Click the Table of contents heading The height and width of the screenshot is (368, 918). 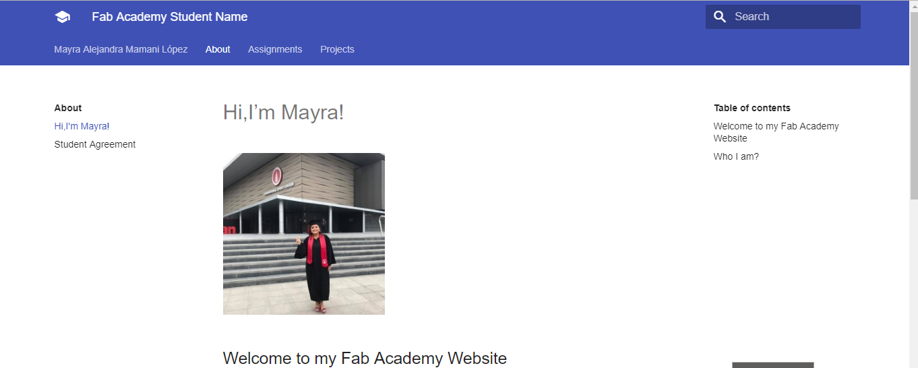pyautogui.click(x=752, y=108)
